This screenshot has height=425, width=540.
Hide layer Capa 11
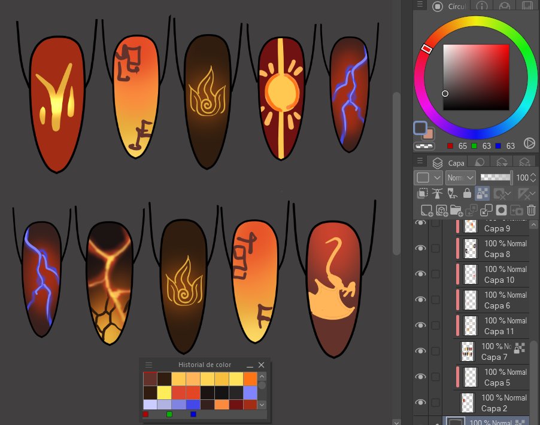tap(420, 325)
